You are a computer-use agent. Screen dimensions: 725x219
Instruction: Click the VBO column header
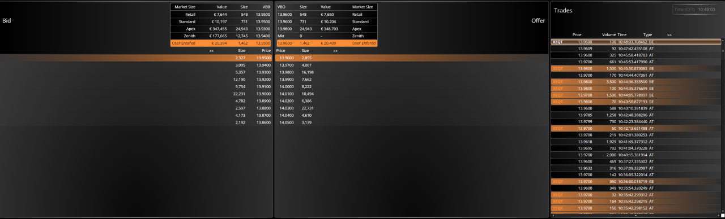coord(282,7)
